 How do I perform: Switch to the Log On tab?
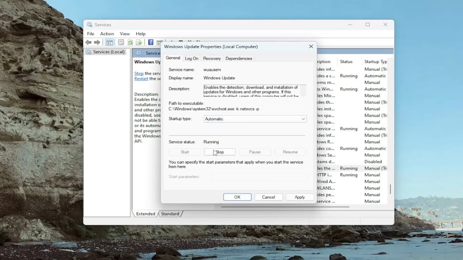coord(191,58)
